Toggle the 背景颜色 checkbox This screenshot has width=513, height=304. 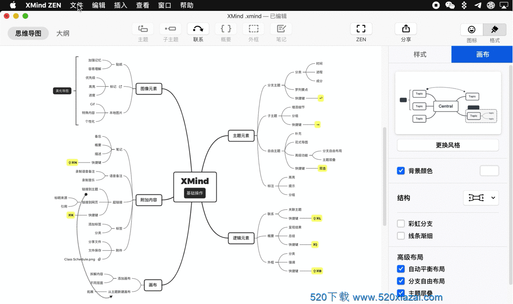click(401, 171)
